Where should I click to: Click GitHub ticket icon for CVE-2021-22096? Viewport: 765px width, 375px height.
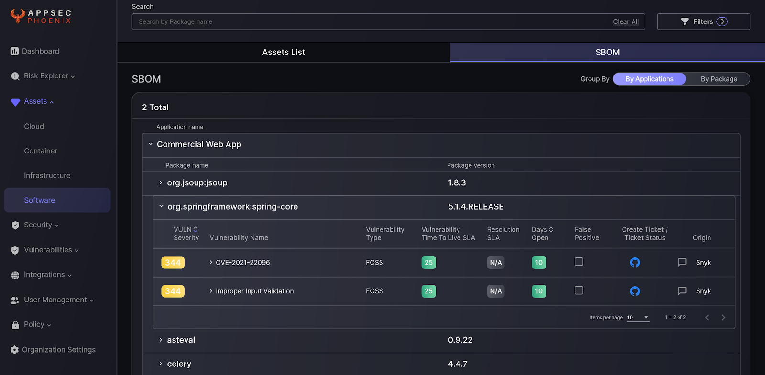[634, 262]
